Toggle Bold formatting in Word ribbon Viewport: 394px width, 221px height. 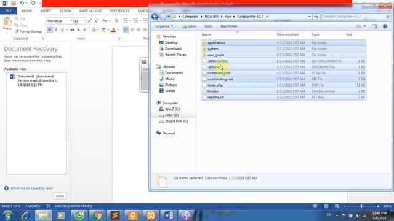50,30
